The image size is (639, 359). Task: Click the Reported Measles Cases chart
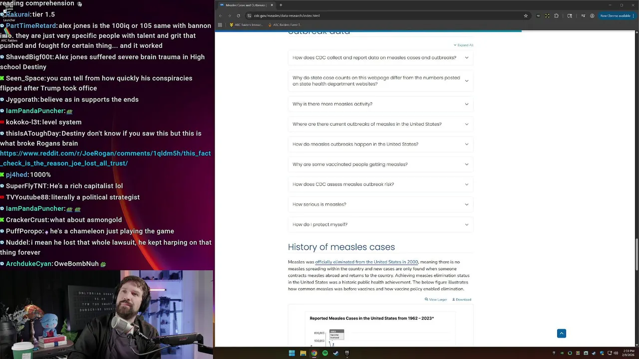(x=380, y=329)
